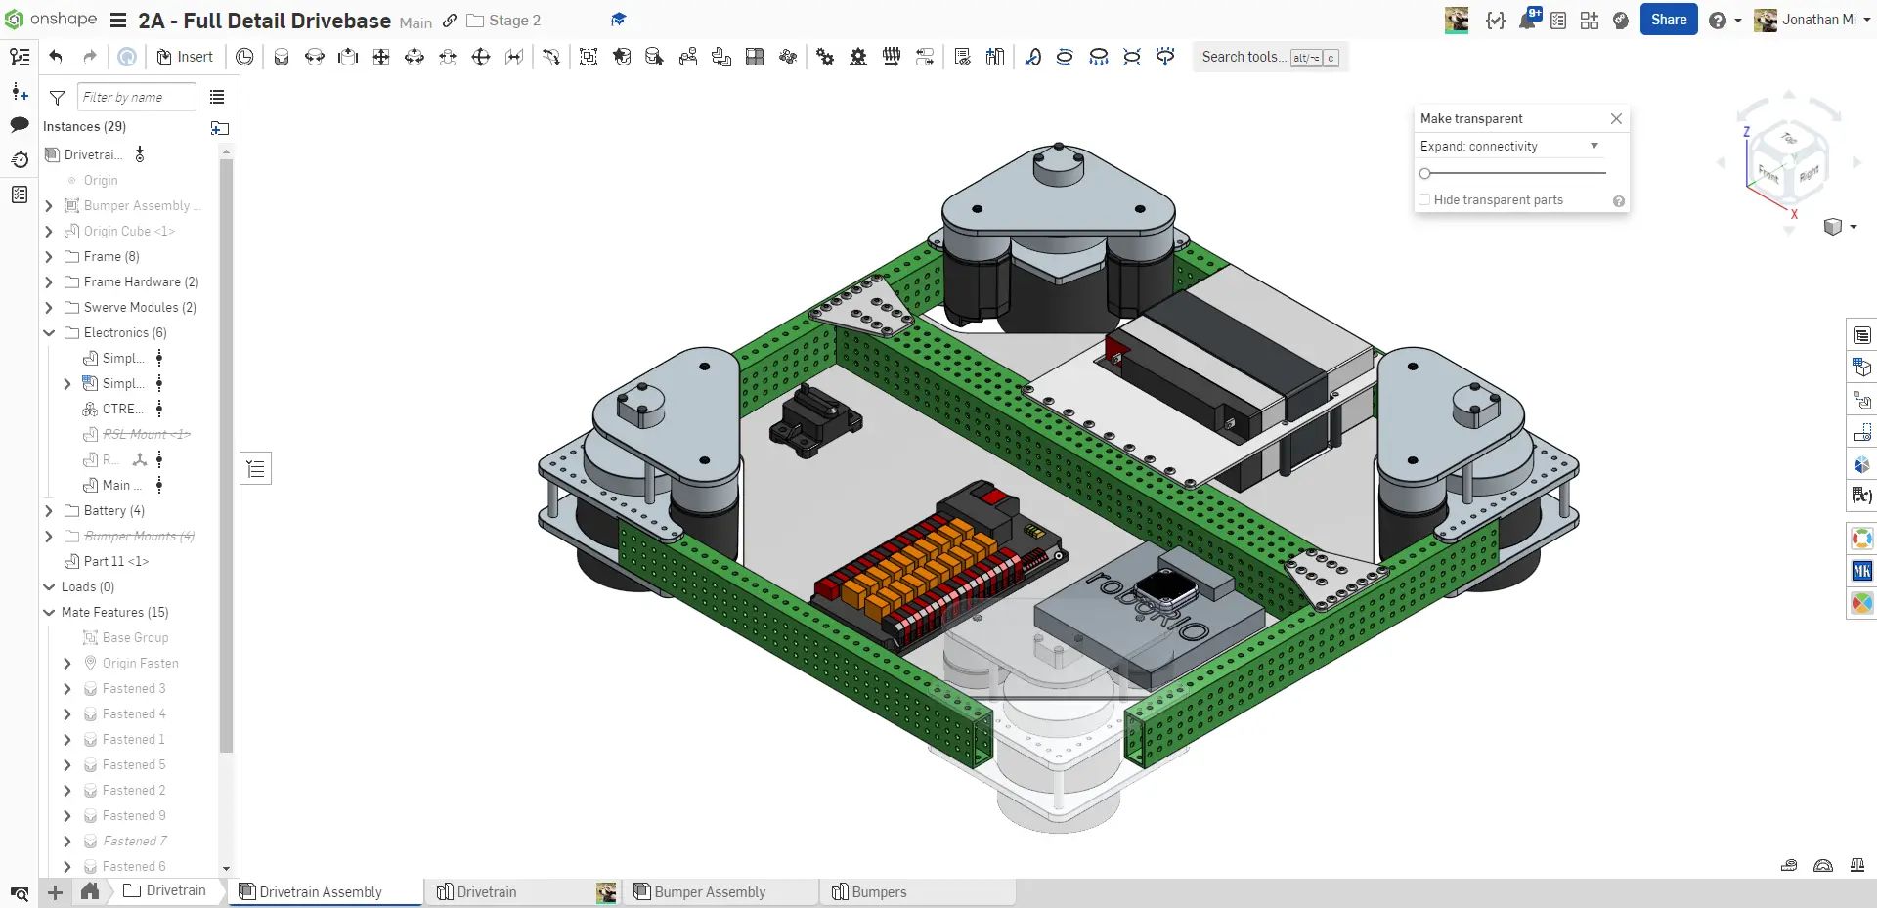The width and height of the screenshot is (1877, 908).
Task: Open the App Store grid icon
Action: tap(1590, 20)
